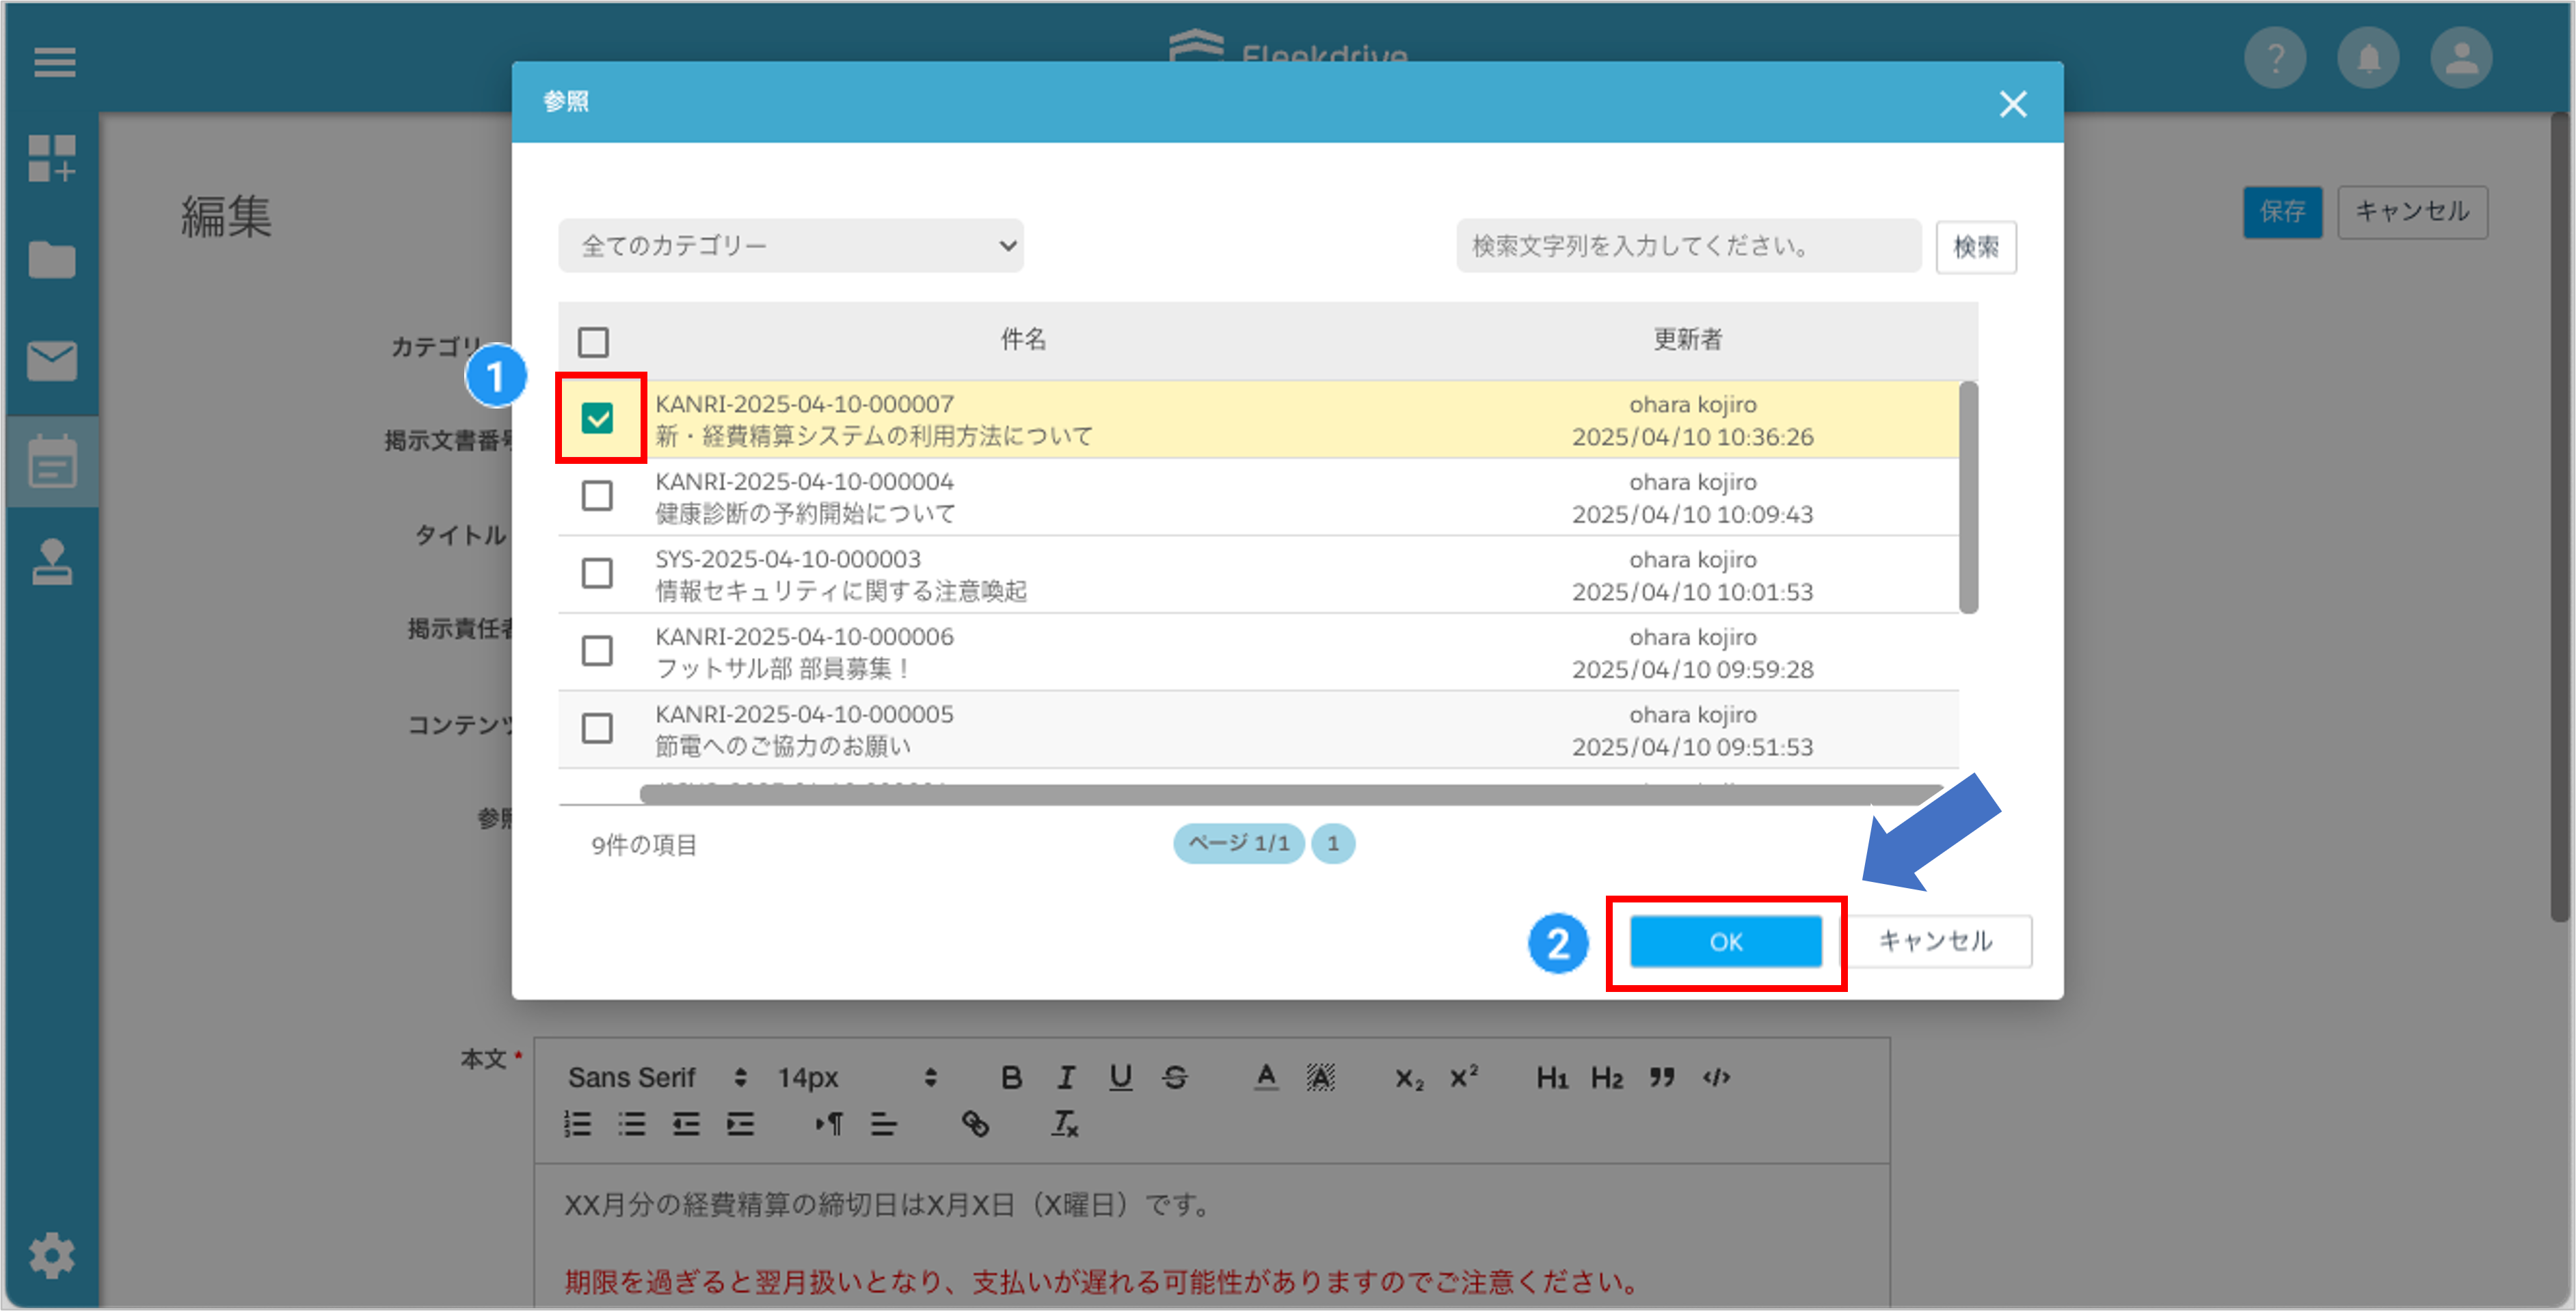Screen dimensions: 2576x1311
Task: Select row KANRI-2025-04-10-000004
Action: click(1258, 497)
